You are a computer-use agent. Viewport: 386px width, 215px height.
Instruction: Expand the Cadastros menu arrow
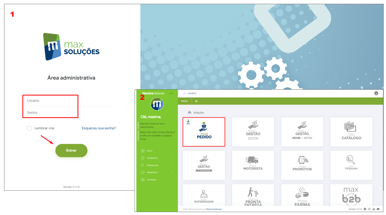click(172, 158)
